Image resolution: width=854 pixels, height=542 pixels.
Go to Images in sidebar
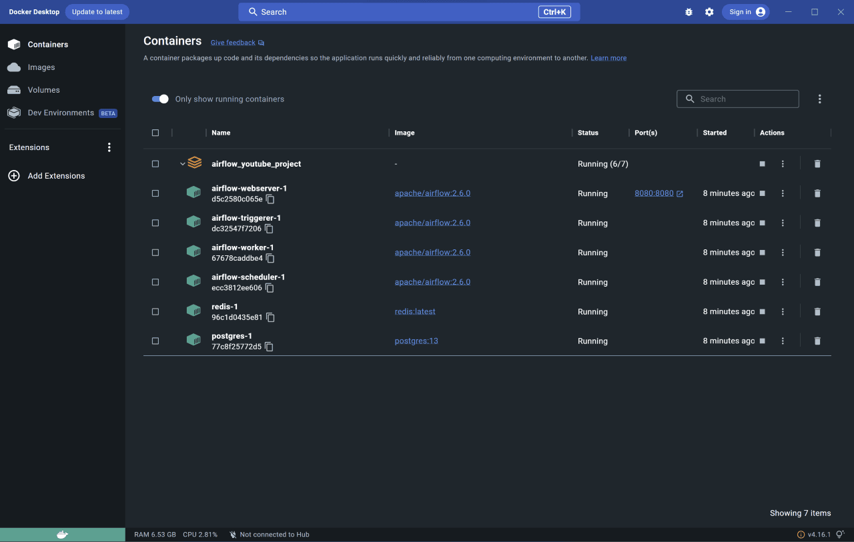tap(63, 67)
